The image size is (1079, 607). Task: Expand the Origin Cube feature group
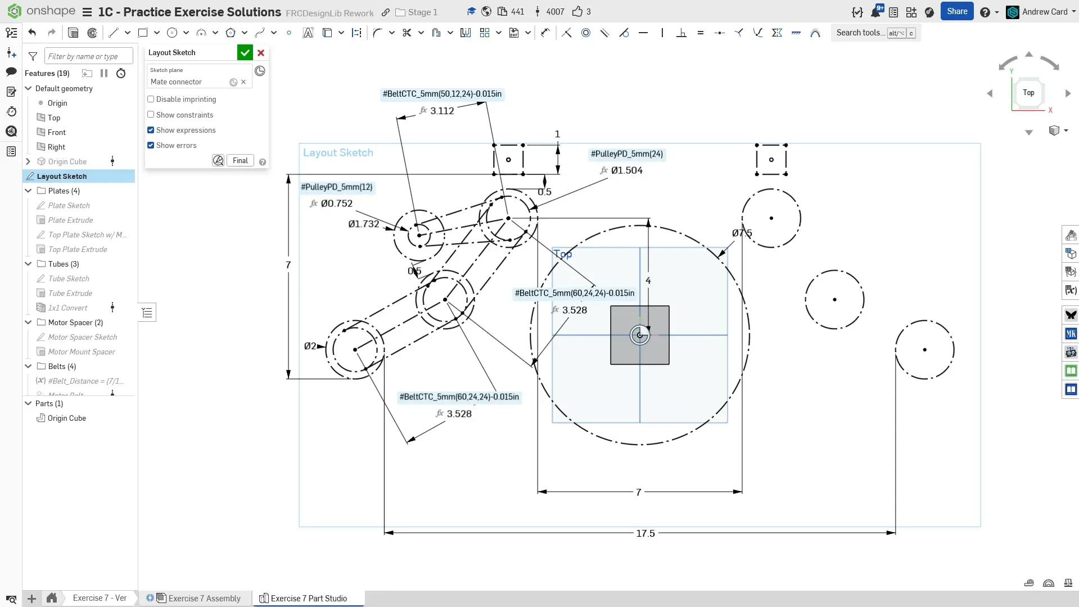(28, 161)
